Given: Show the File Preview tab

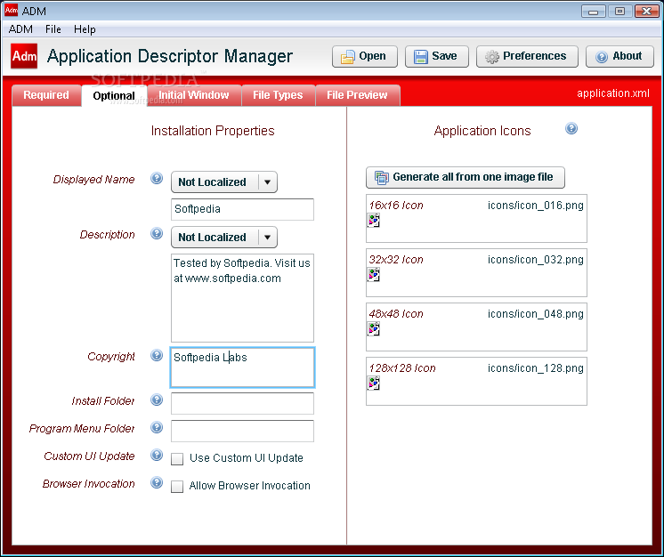Looking at the screenshot, I should pos(357,95).
